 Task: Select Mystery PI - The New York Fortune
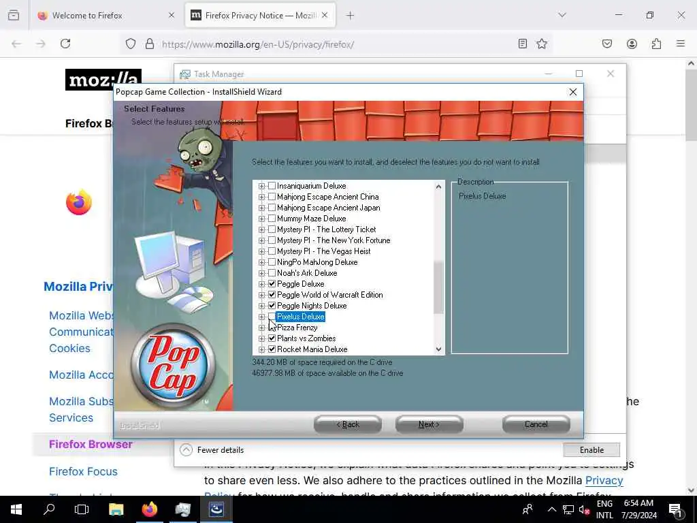[x=334, y=240]
